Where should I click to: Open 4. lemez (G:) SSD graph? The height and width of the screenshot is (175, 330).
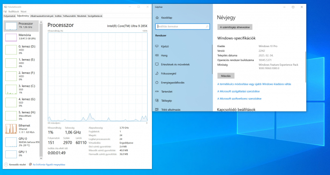tap(11, 102)
